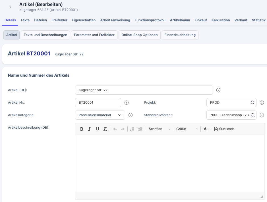This screenshot has width=267, height=202.
Task: Click info icon next to Artikel Nr.
Action: point(127,103)
